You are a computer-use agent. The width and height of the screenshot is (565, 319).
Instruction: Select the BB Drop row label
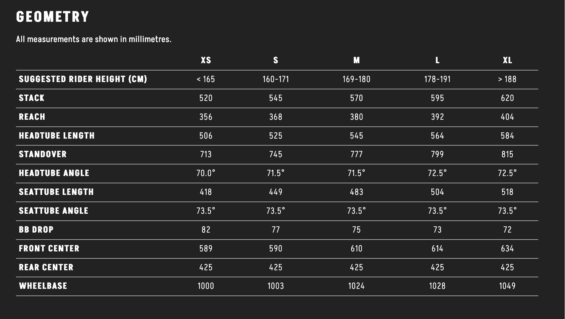[x=36, y=229]
